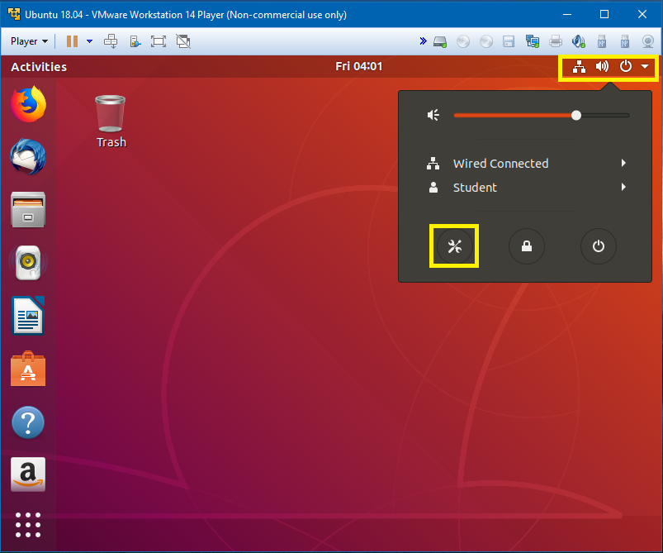Click the floppy drive device icon
663x553 pixels.
[x=509, y=41]
